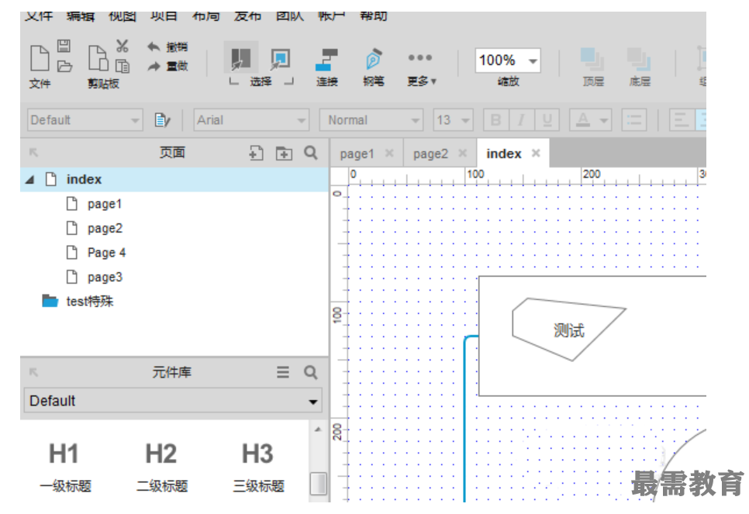Click the new file icon
The width and height of the screenshot is (749, 514).
coord(40,58)
